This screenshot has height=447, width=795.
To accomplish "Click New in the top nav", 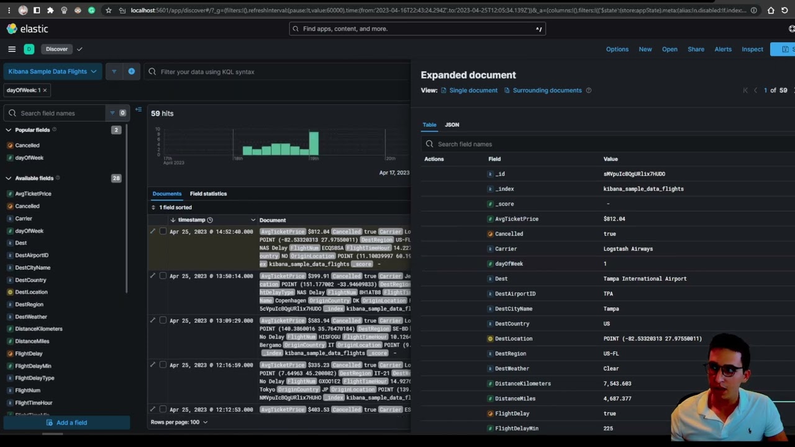I will pos(645,49).
